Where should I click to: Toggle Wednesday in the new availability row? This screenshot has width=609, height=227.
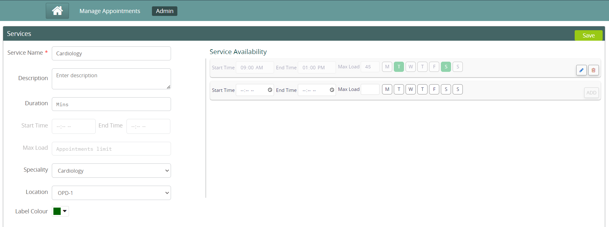tap(411, 89)
